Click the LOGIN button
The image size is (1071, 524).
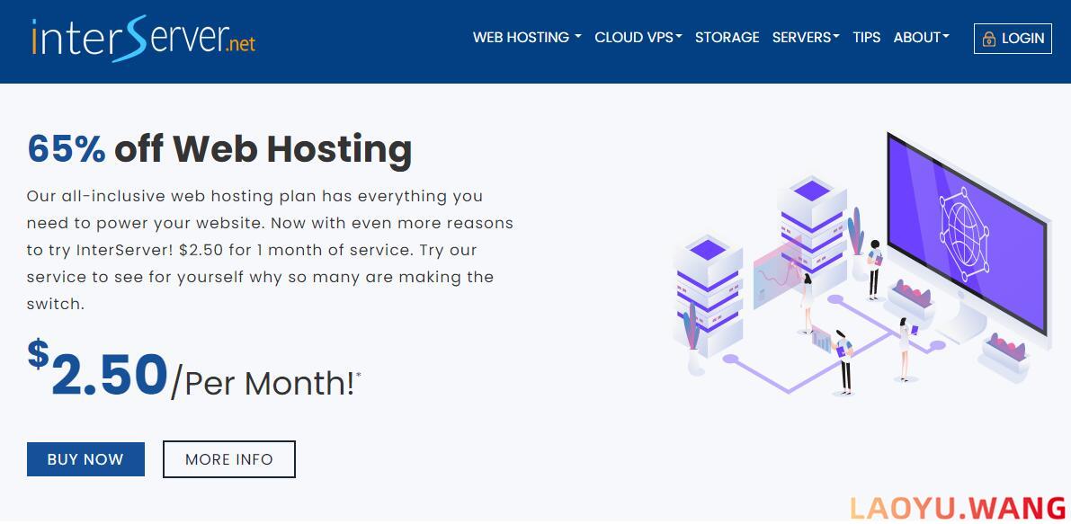tap(1013, 39)
